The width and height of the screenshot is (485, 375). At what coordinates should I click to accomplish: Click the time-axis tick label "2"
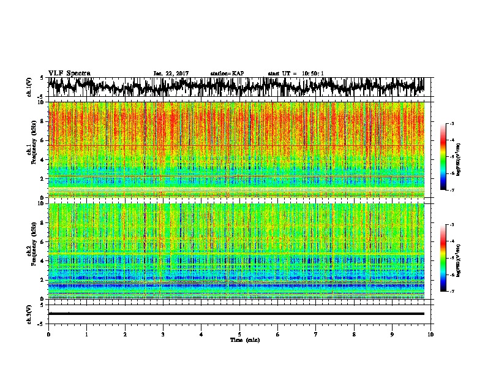pos(125,335)
